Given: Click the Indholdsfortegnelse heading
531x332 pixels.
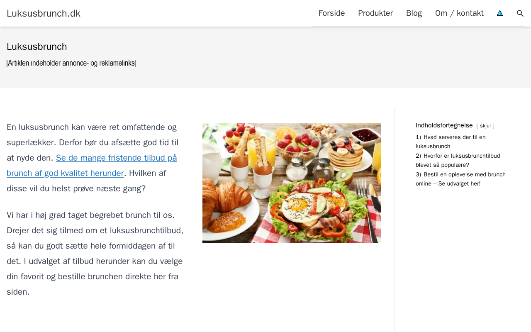Looking at the screenshot, I should (444, 125).
